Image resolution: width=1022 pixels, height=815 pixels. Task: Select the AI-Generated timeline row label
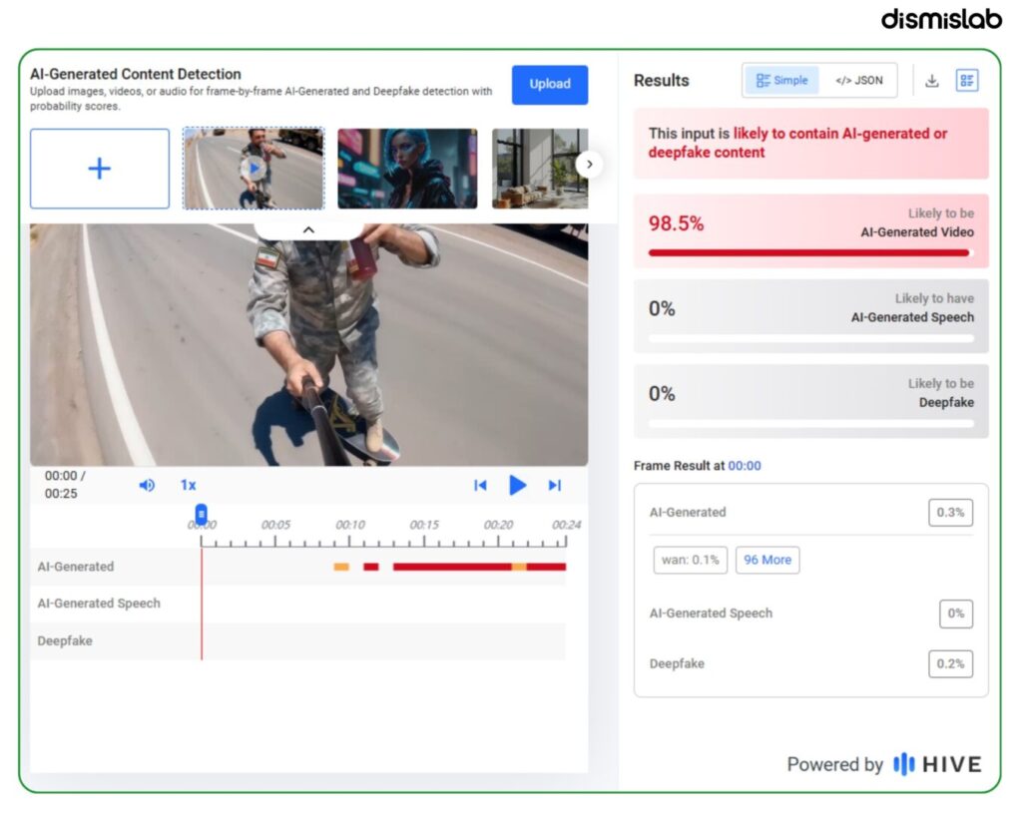(x=76, y=567)
